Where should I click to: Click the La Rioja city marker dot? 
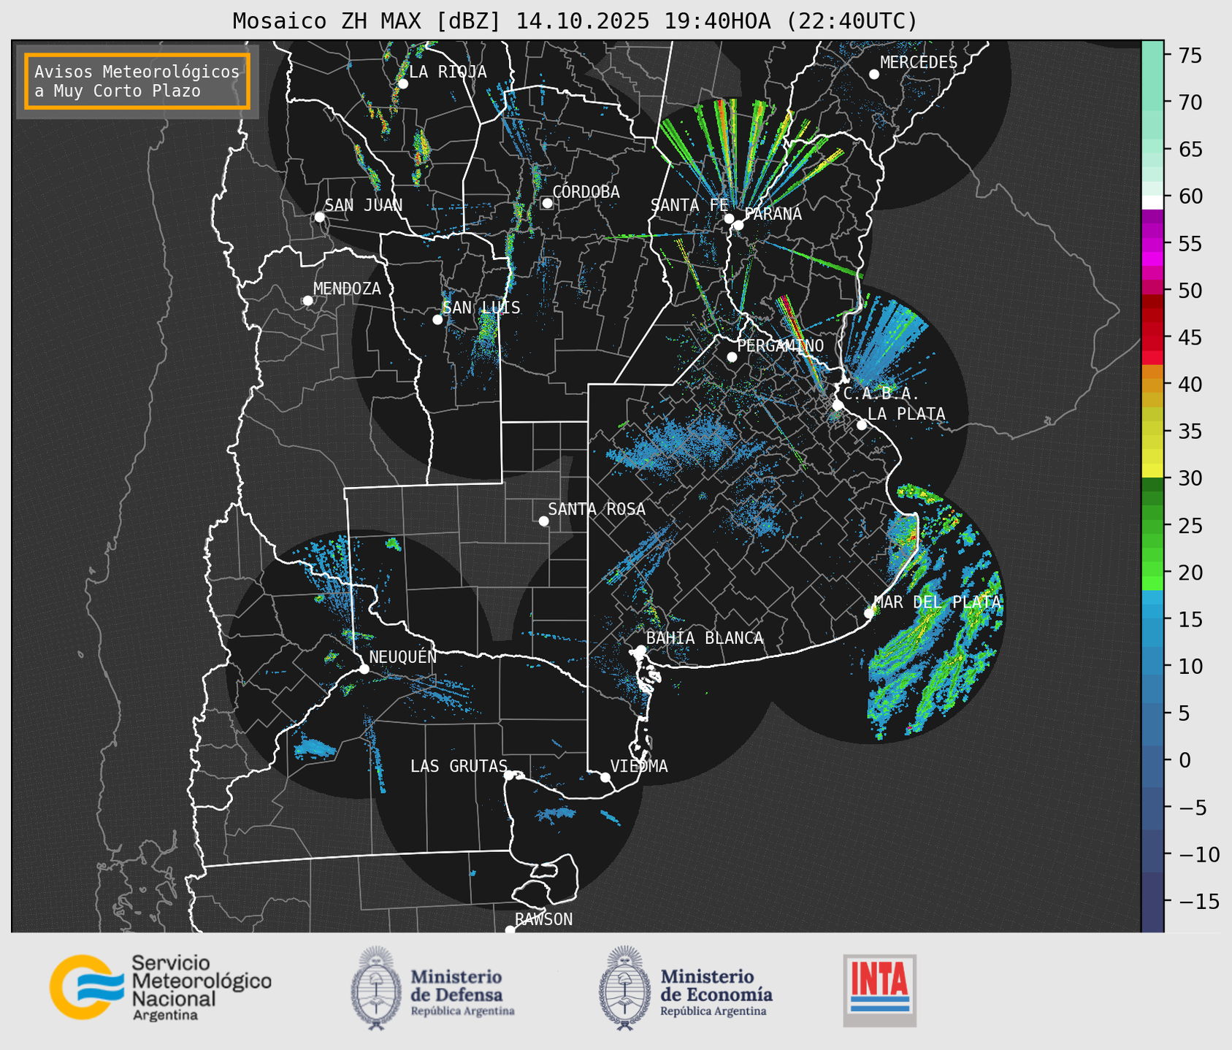(x=402, y=84)
